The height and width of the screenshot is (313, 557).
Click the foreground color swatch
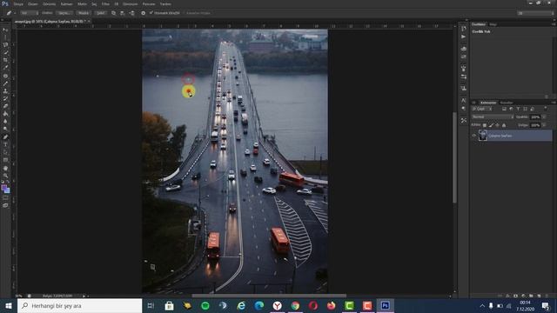click(3, 188)
